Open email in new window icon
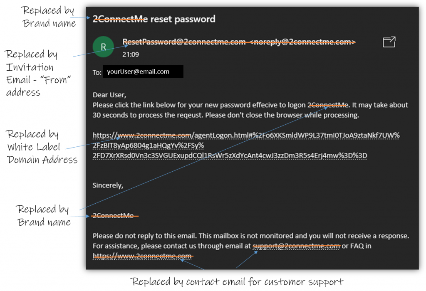 click(389, 42)
